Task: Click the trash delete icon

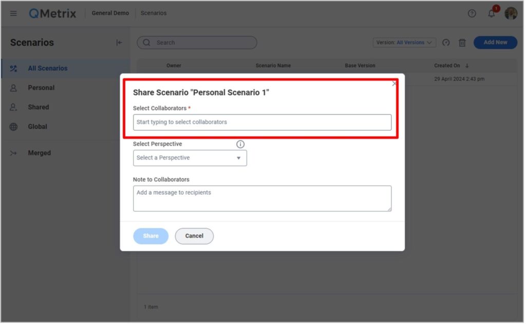Action: (462, 43)
